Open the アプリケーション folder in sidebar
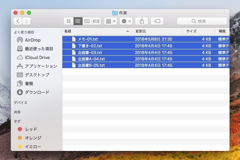This screenshot has height=160, width=240. (x=41, y=66)
